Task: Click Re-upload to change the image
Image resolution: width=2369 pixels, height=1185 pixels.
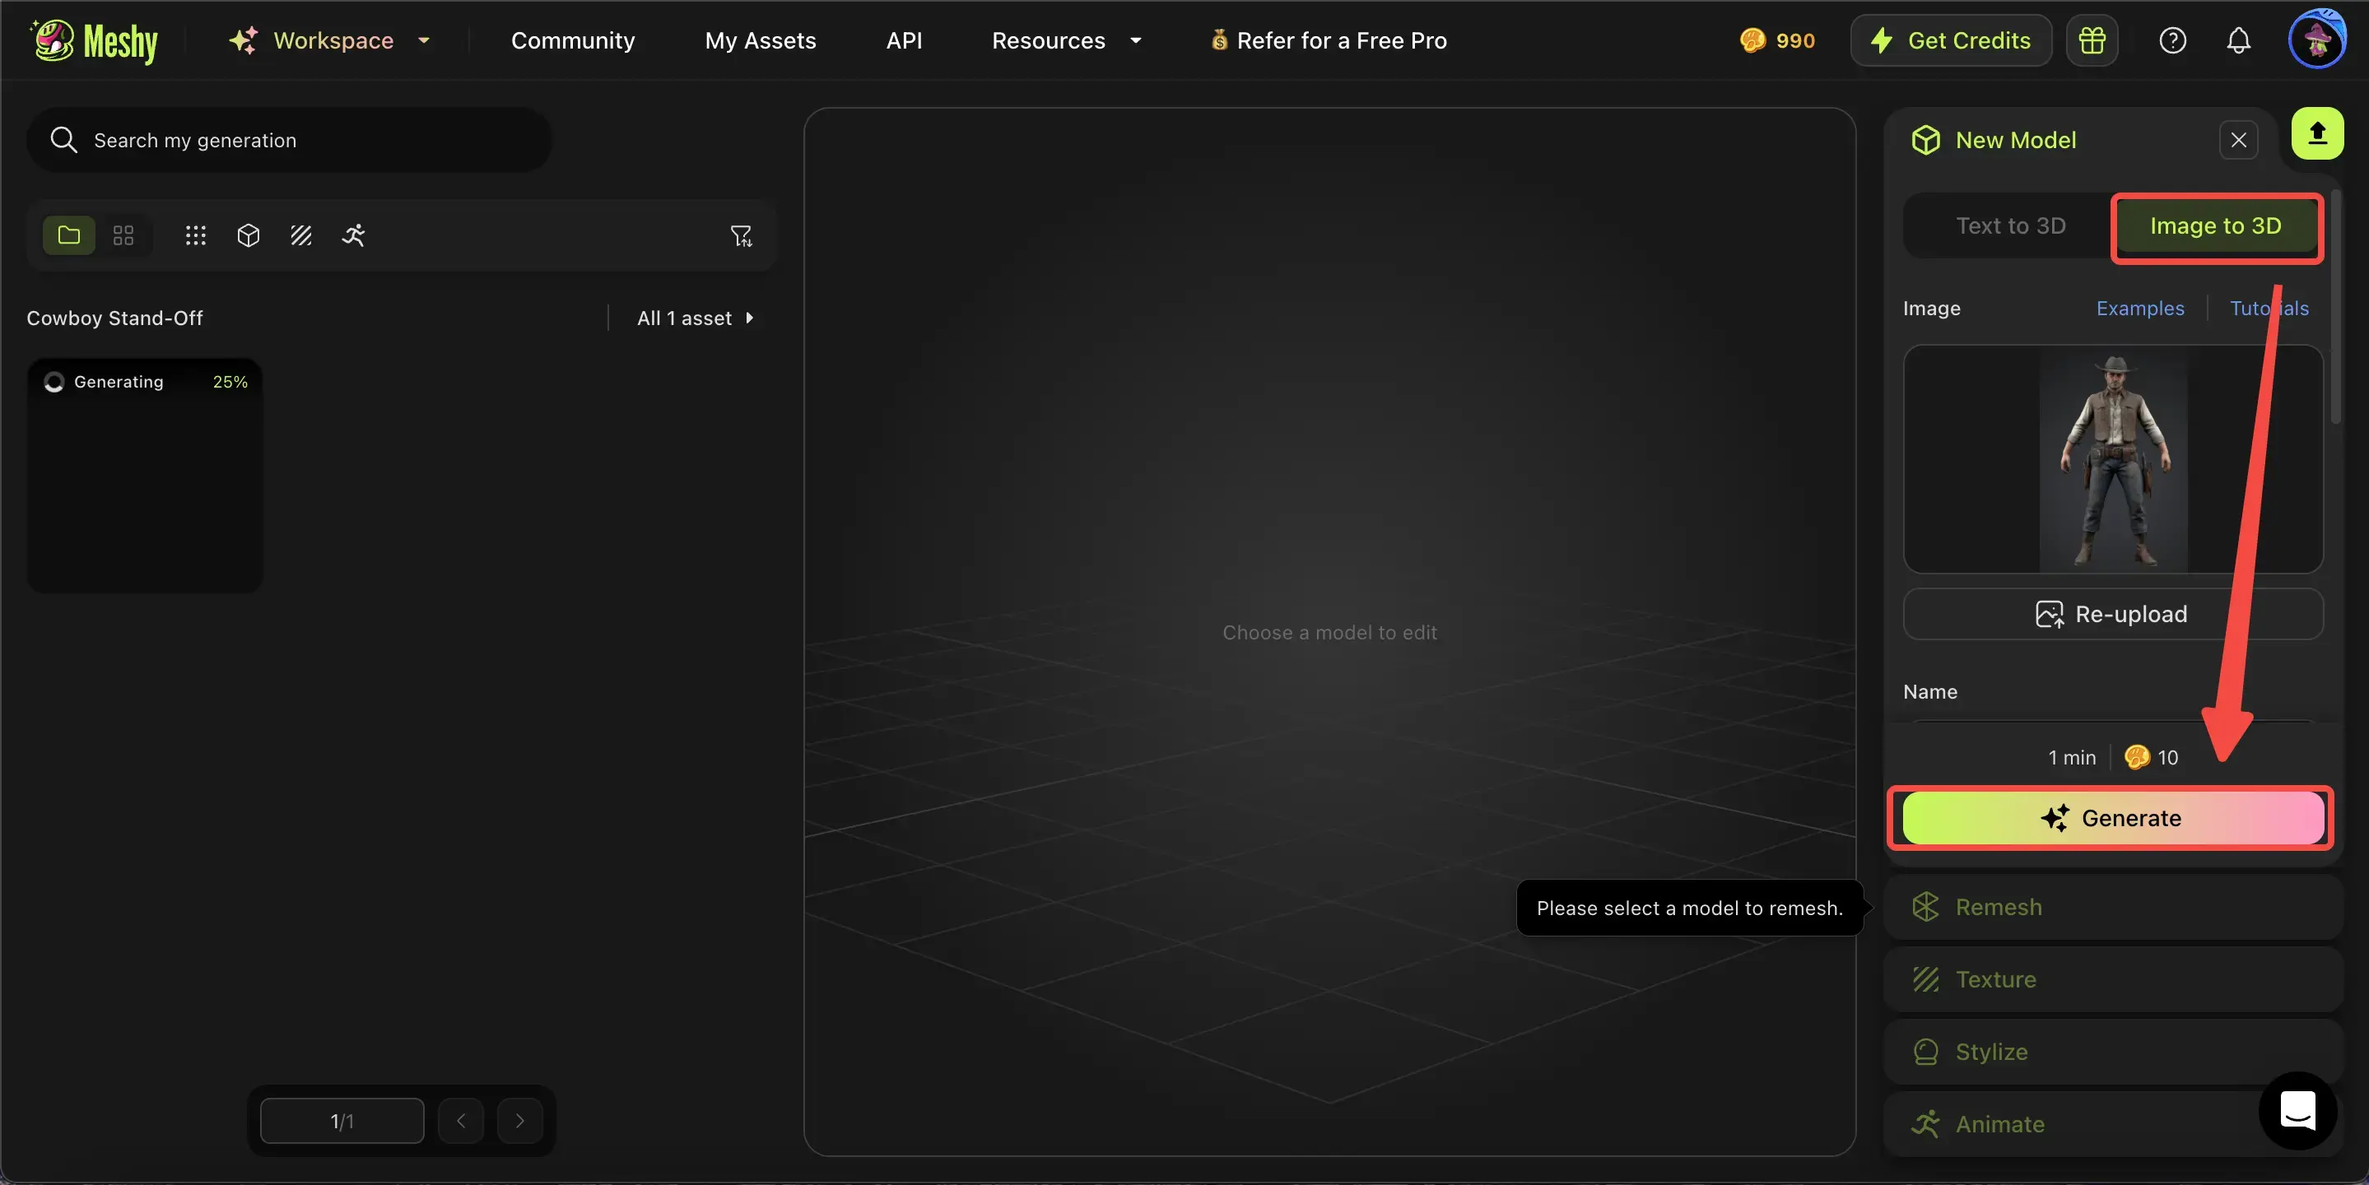Action: [x=2111, y=614]
